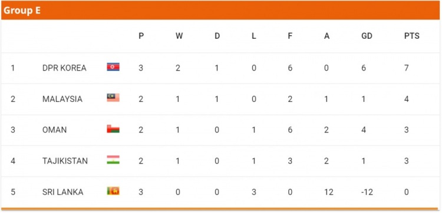
Task: Open the DPR KOREA team link
Action: [64, 68]
